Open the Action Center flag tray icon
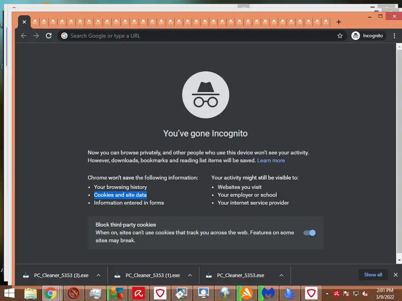402x301 pixels. click(346, 294)
